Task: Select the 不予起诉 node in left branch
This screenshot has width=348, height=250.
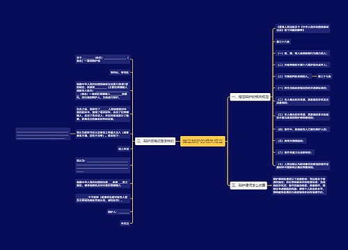Action: click(102, 199)
